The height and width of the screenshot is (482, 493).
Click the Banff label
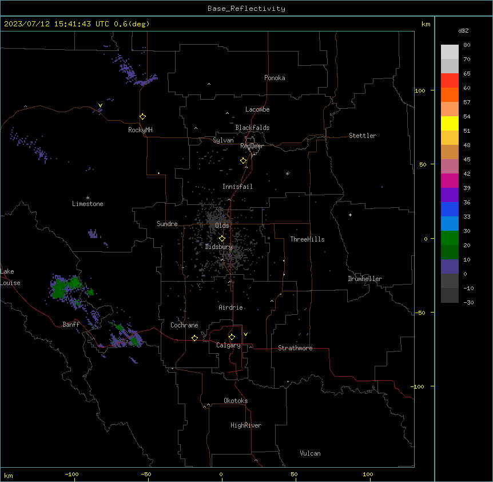click(71, 325)
